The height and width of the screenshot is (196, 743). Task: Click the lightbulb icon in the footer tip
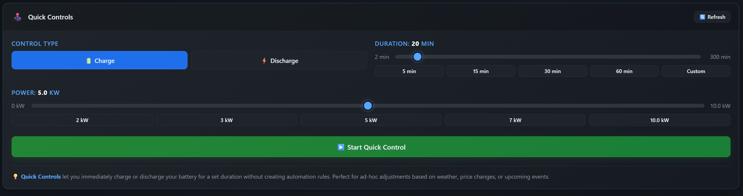(x=15, y=176)
